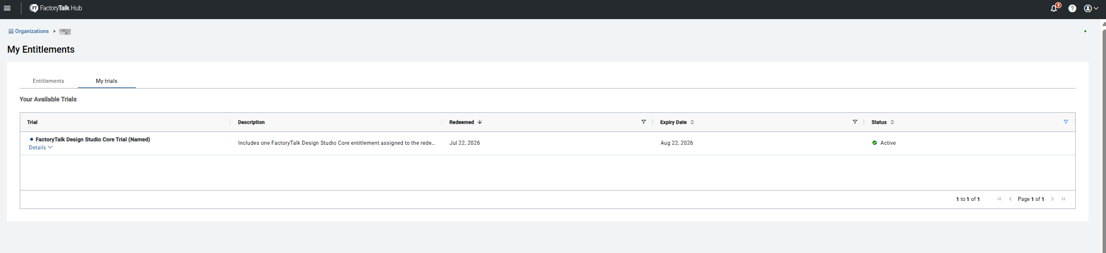The height and width of the screenshot is (253, 1106).
Task: Switch to the Entitlements tab
Action: click(x=48, y=81)
